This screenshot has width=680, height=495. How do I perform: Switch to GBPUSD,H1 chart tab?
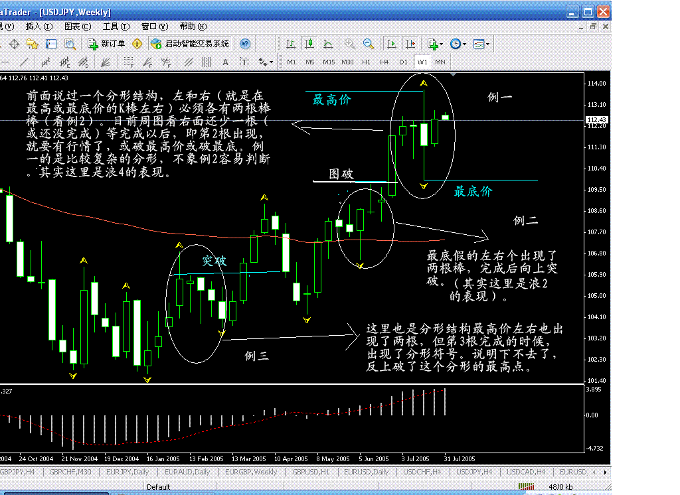(311, 472)
